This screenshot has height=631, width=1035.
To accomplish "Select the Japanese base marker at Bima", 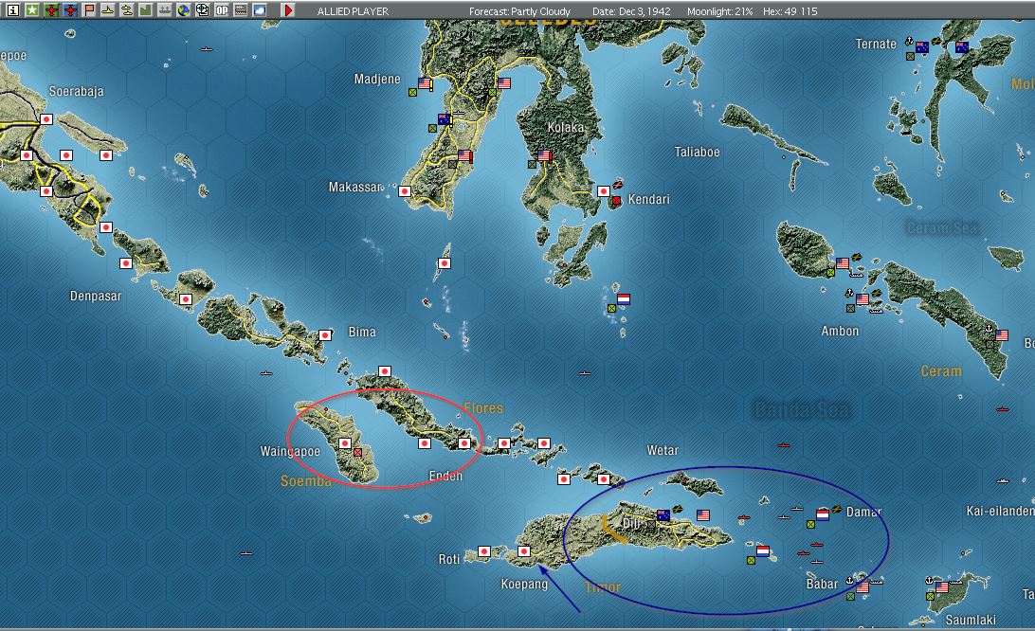I will click(325, 335).
